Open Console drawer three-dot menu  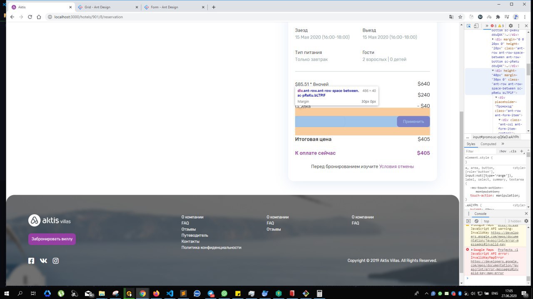[x=468, y=214]
